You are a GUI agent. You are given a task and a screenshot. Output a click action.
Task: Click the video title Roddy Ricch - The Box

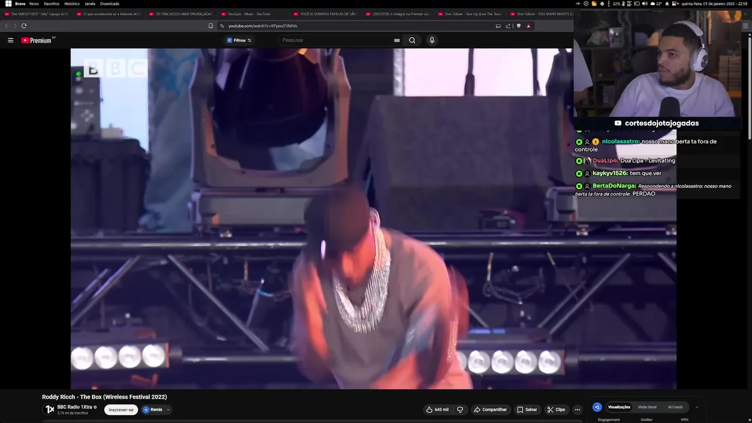point(105,397)
